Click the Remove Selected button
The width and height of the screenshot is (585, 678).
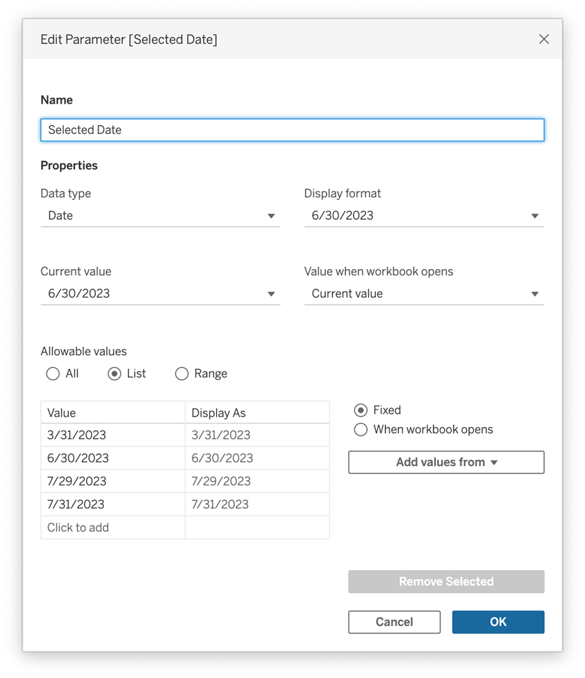(446, 581)
